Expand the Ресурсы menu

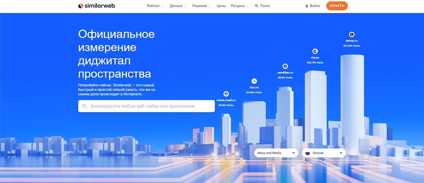pos(240,6)
